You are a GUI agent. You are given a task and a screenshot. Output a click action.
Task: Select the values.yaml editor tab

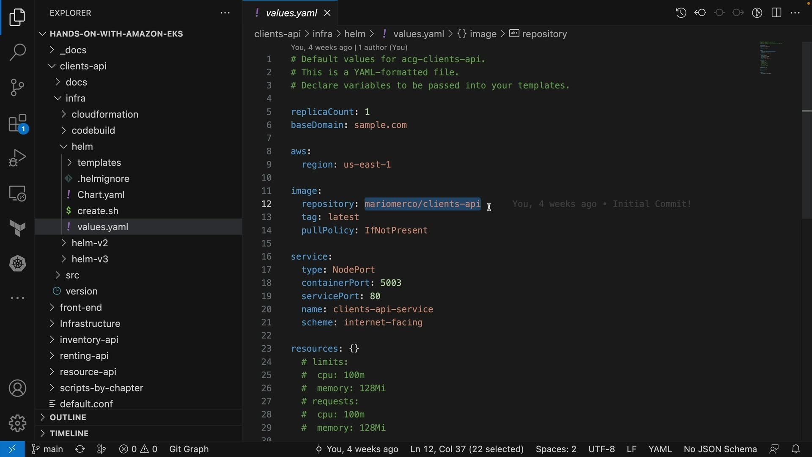click(x=291, y=13)
